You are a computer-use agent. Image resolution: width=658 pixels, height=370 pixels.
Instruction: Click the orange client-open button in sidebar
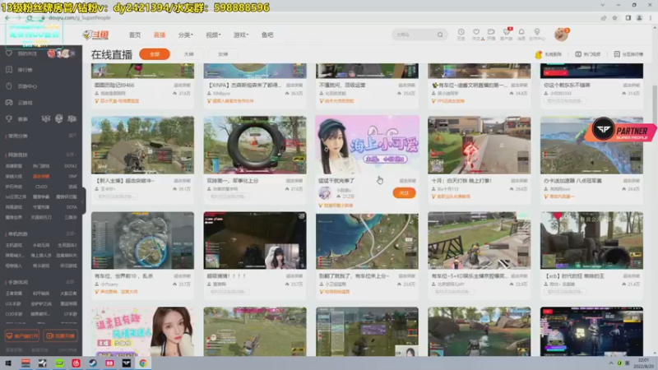tap(22, 335)
